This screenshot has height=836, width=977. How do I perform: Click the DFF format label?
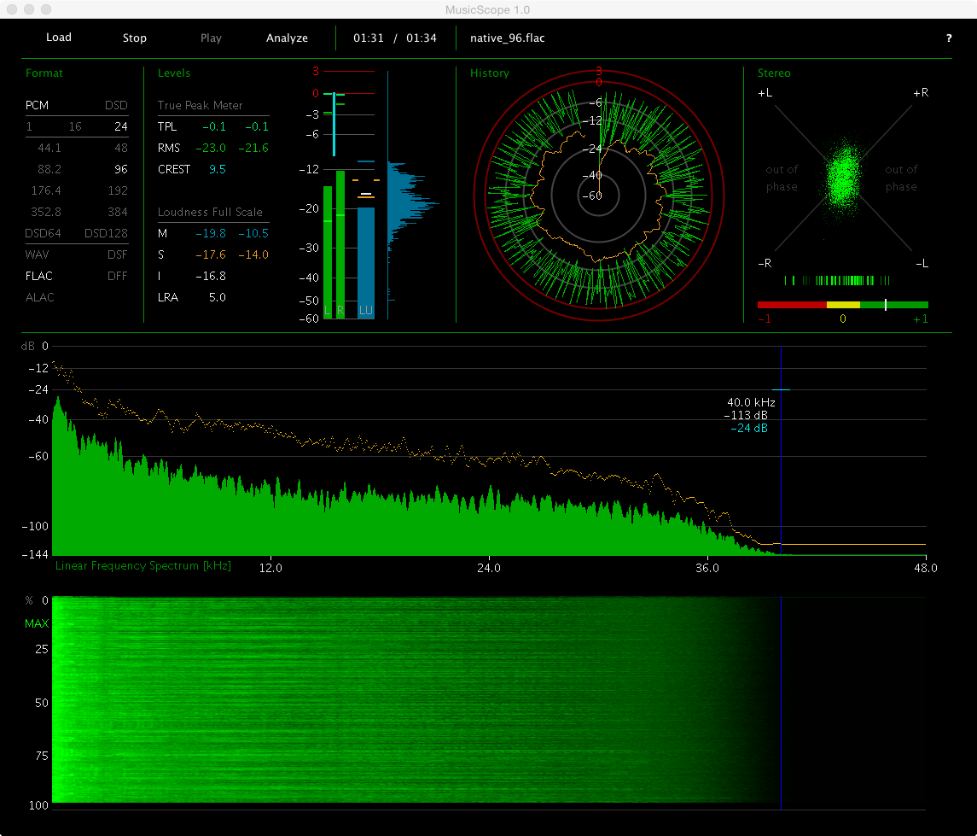click(x=117, y=276)
